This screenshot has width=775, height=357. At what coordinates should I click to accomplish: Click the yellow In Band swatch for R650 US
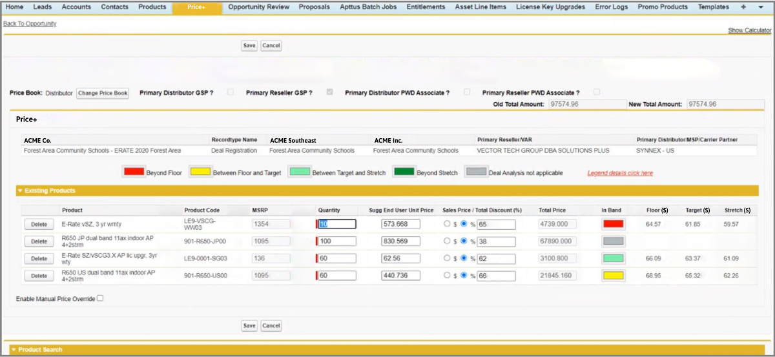point(612,276)
